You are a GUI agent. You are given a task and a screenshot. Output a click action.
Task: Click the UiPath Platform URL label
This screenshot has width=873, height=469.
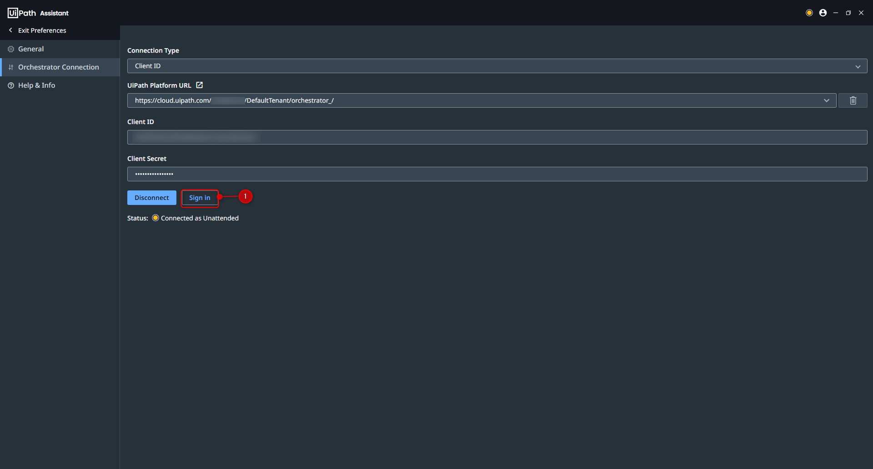point(159,85)
